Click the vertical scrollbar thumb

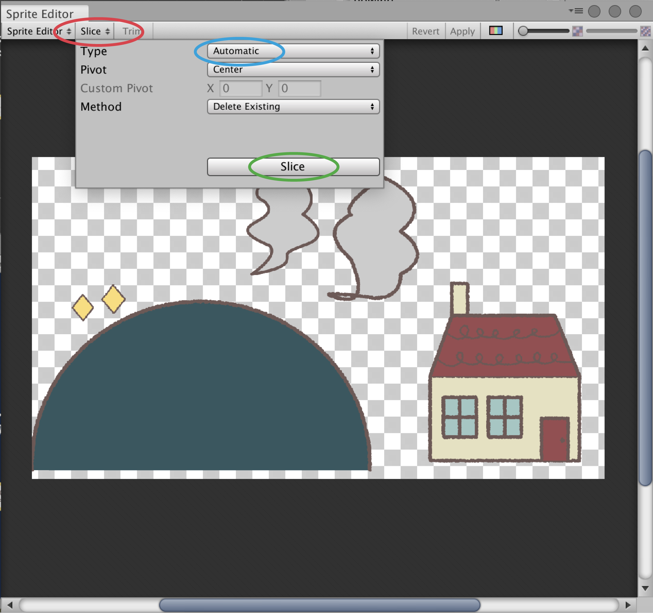coord(645,318)
